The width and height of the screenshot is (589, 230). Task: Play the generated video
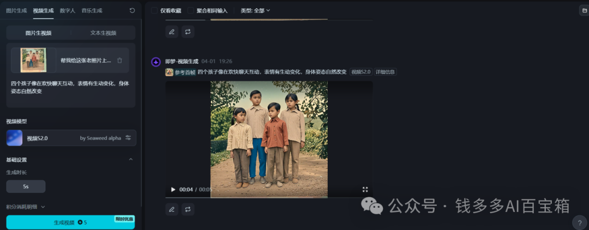click(x=173, y=190)
